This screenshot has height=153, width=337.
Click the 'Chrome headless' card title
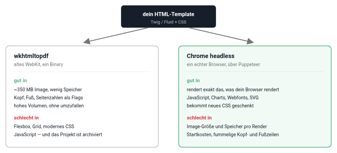210,56
